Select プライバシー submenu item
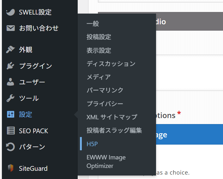 tap(105, 104)
